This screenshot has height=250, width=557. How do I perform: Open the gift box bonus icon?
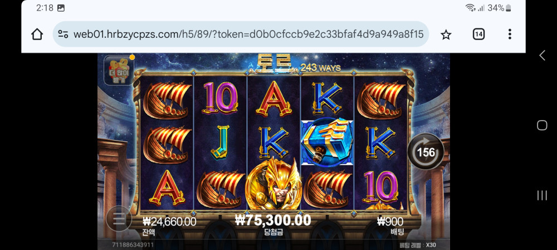118,71
